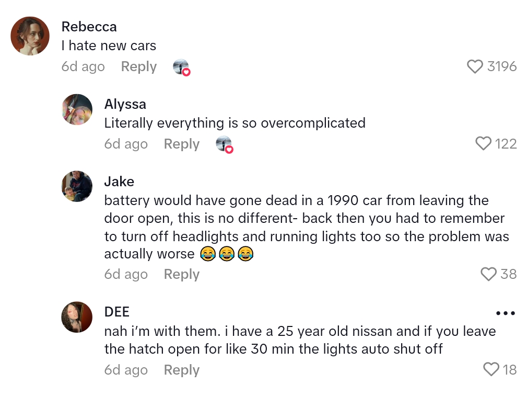Like Rebecca's comment with the heart icon
The height and width of the screenshot is (395, 527).
click(x=475, y=66)
